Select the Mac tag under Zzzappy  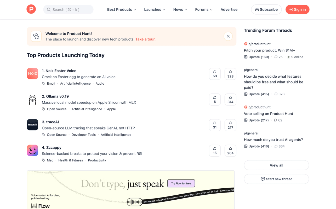(50, 160)
